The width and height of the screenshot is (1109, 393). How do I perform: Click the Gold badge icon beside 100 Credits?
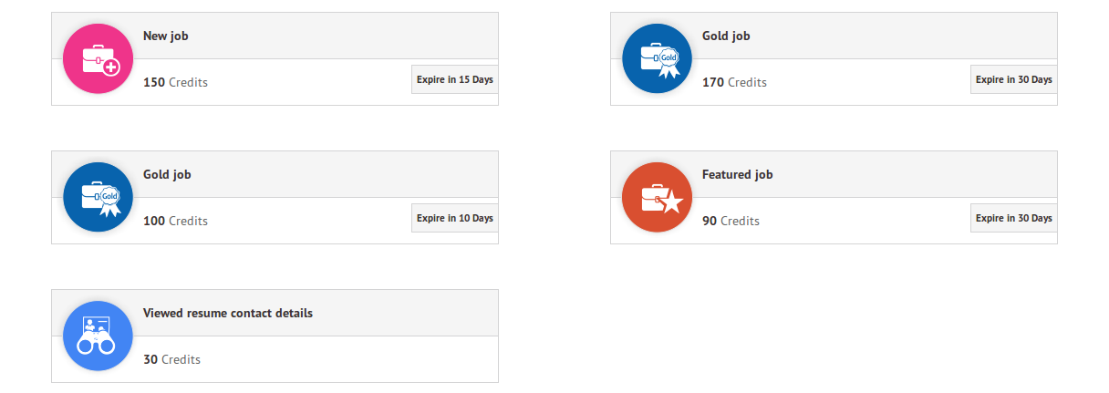coord(98,197)
